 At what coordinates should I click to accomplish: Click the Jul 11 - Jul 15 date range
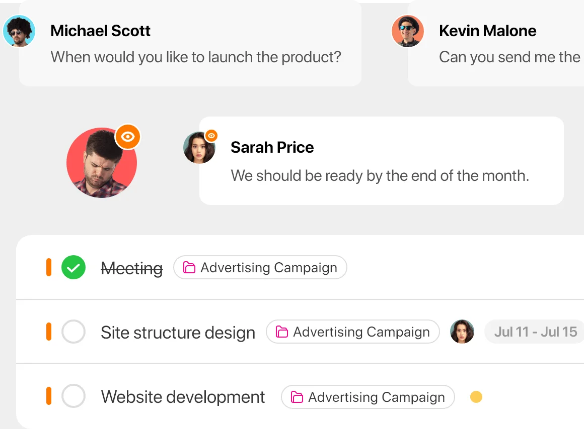535,332
